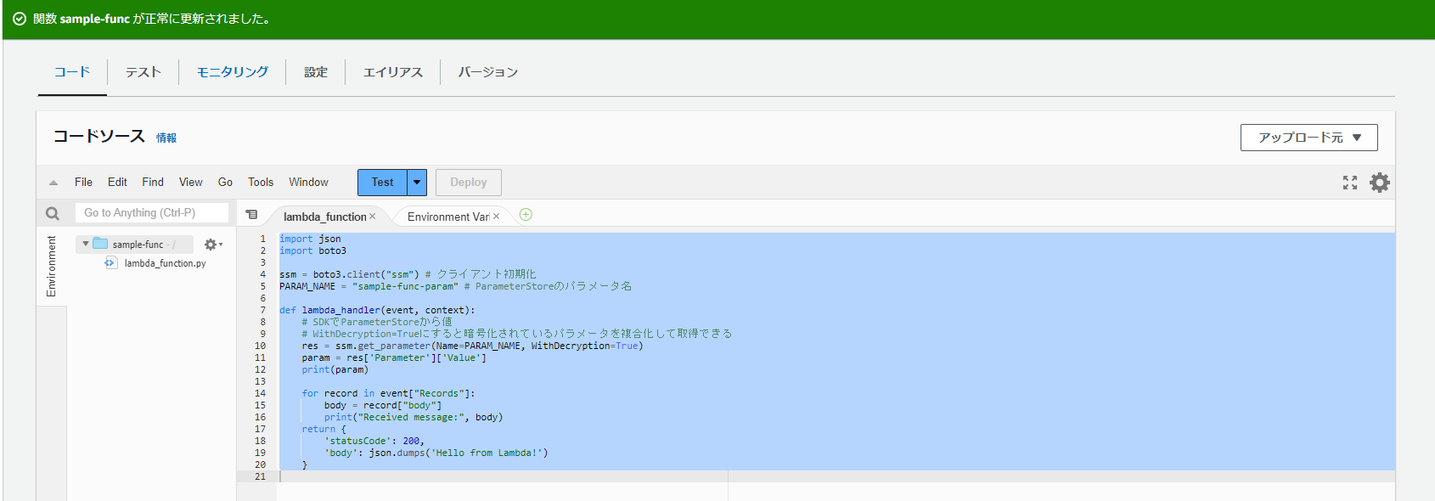
Task: Add a new tab with the plus icon
Action: (x=526, y=215)
